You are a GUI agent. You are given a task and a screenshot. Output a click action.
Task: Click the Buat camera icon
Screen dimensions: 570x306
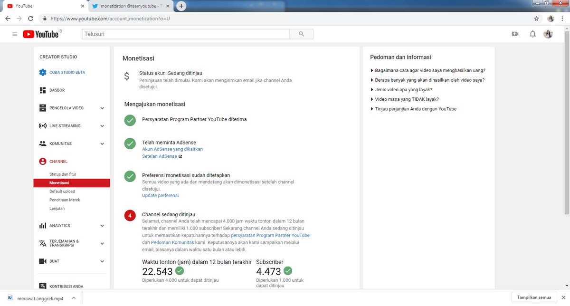[x=43, y=261]
